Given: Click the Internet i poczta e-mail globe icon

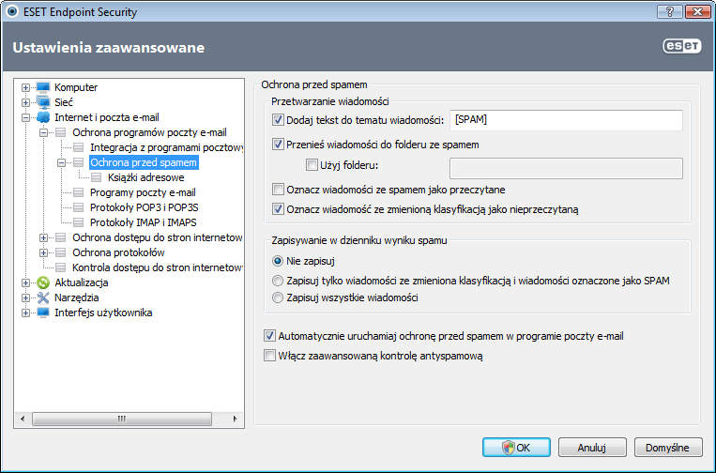Looking at the screenshot, I should point(43,117).
